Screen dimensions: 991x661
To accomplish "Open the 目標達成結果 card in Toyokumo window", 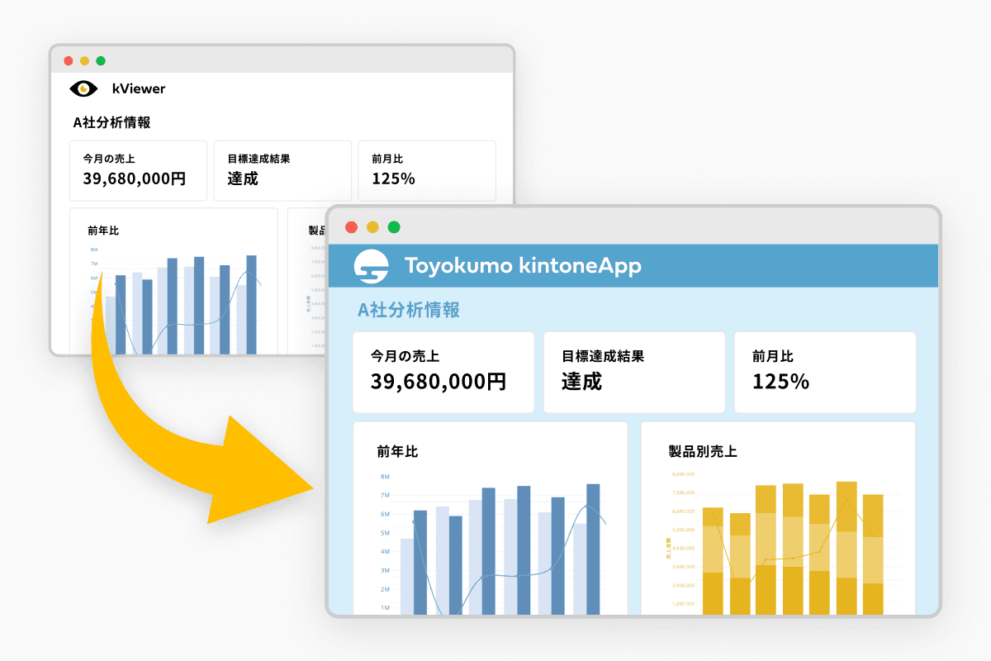I will pos(633,372).
